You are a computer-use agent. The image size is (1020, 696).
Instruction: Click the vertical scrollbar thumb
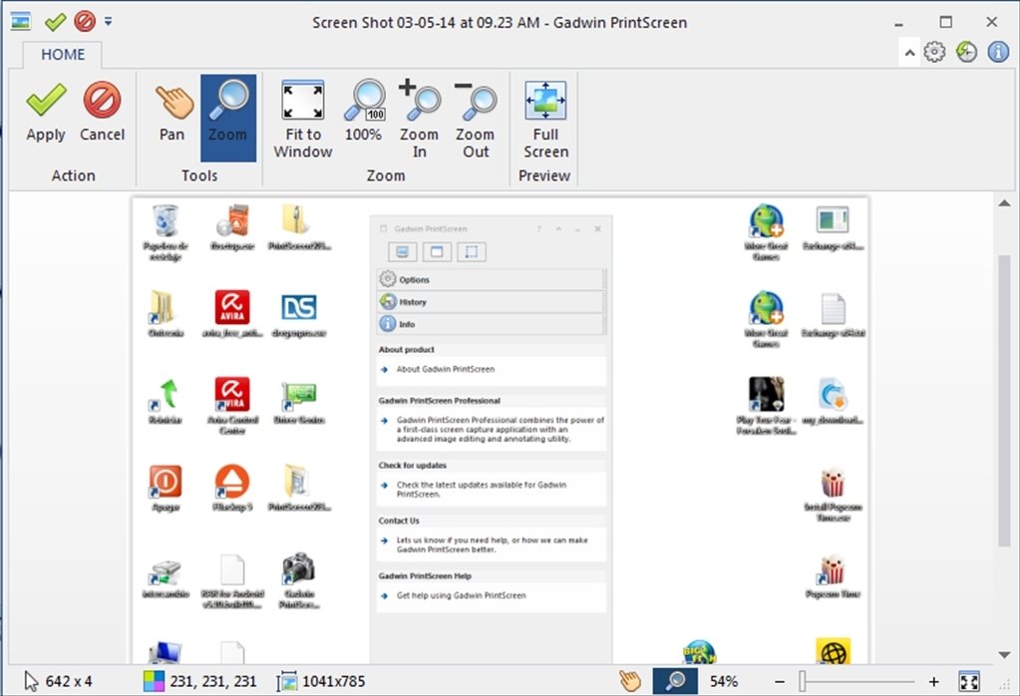[1004, 400]
